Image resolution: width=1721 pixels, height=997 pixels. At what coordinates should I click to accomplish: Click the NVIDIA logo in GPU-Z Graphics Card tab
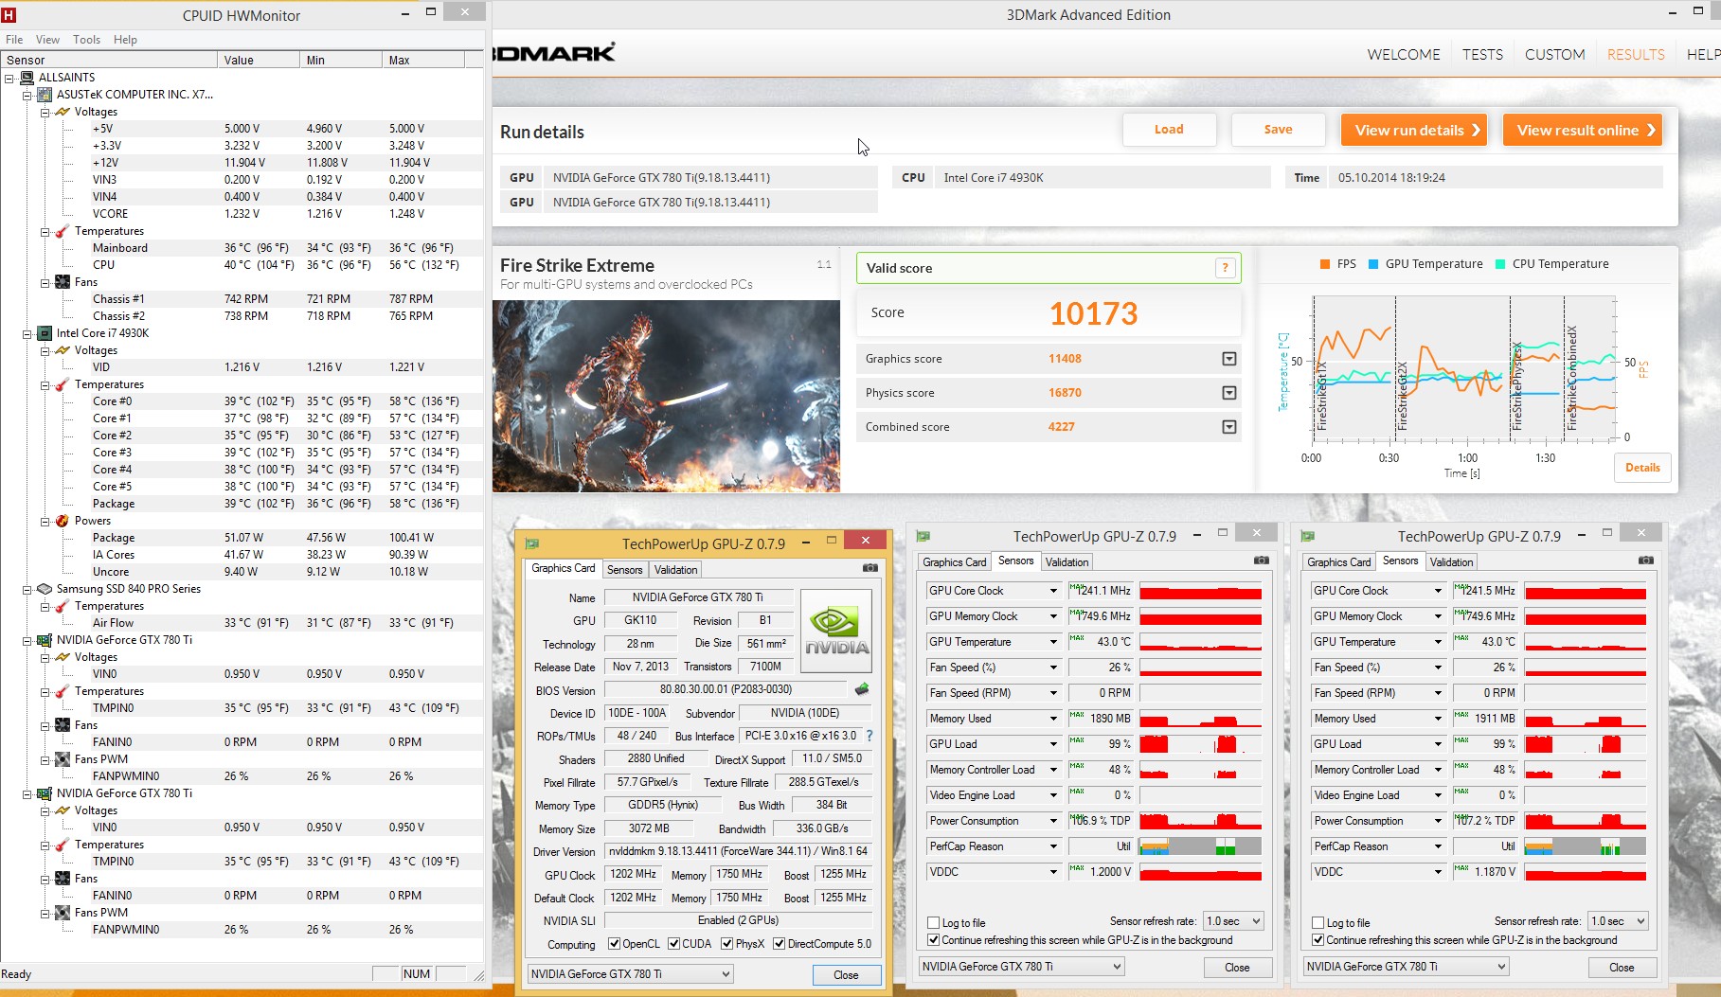(x=836, y=631)
